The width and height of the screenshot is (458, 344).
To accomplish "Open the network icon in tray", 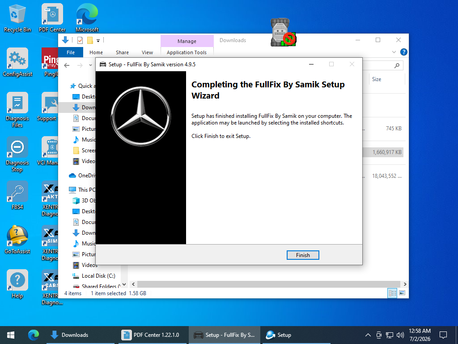I will pos(390,335).
